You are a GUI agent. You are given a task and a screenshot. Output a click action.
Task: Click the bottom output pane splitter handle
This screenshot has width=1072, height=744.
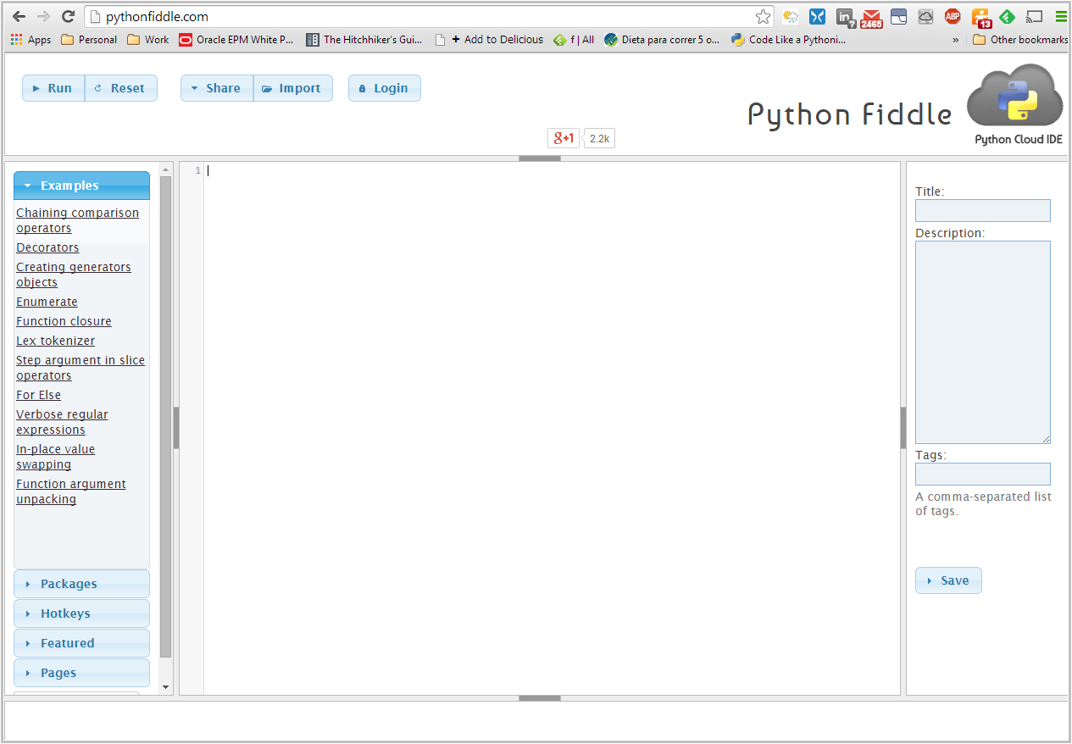point(540,698)
